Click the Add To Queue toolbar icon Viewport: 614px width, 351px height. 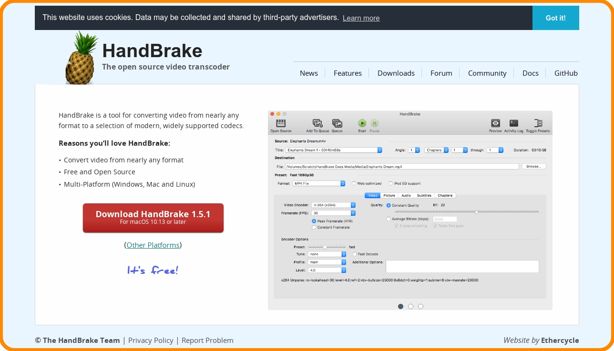(317, 123)
